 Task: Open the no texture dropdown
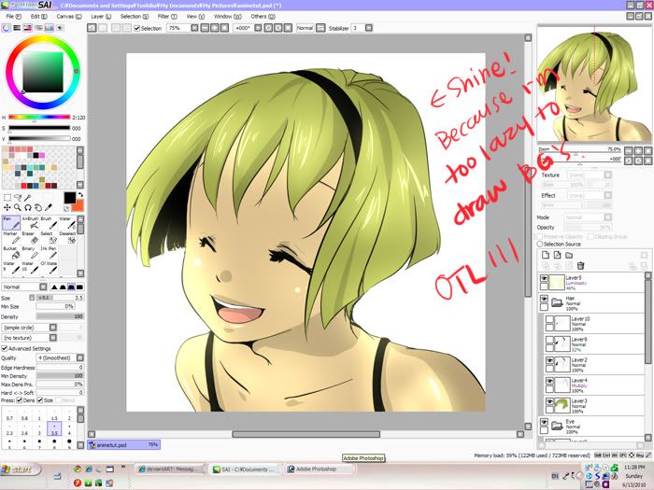tap(53, 338)
